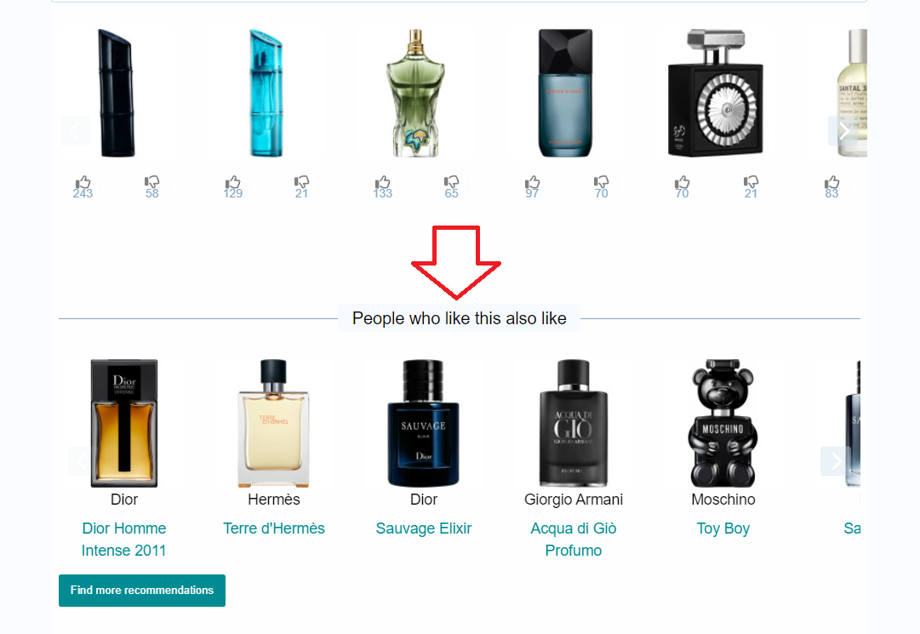Click Find more recommendations button
920x634 pixels.
[x=142, y=590]
